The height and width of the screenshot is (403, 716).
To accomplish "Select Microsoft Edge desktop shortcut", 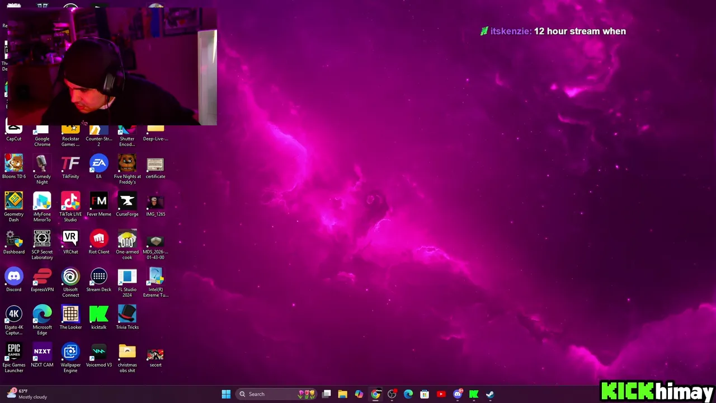I will pyautogui.click(x=42, y=320).
